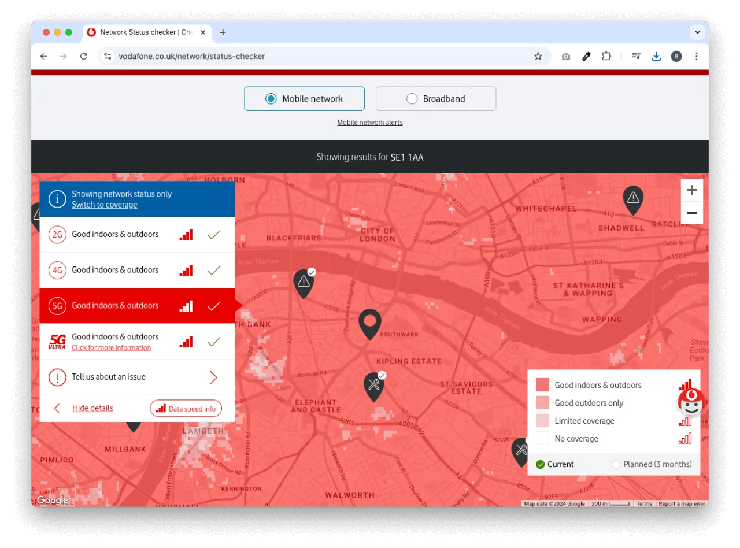Click the maintenance wrench marker near Kipling Estate
The image size is (740, 548).
pyautogui.click(x=374, y=385)
